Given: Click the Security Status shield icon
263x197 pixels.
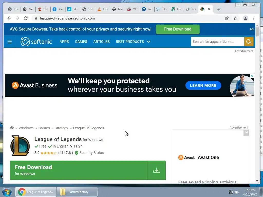Looking at the screenshot, I should [x=77, y=153].
